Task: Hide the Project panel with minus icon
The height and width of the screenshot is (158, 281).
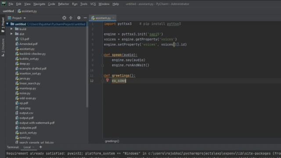Action: pos(85,18)
